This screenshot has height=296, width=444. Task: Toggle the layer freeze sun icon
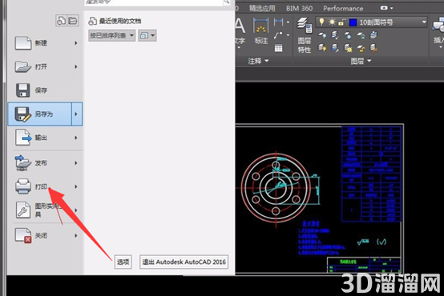pos(332,22)
